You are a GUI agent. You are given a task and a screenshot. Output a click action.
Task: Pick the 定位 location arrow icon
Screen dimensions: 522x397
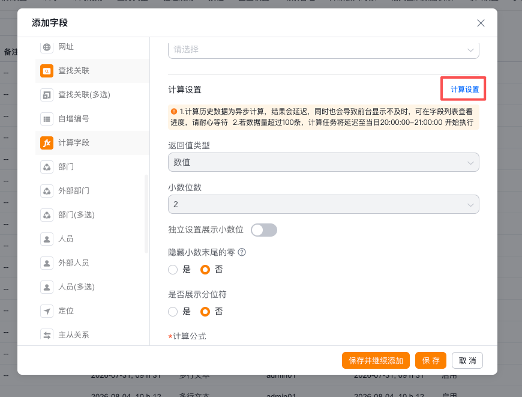47,311
